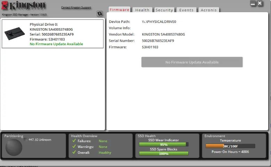The height and width of the screenshot is (167, 271).
Task: Open the Acronis tab
Action: (209, 10)
